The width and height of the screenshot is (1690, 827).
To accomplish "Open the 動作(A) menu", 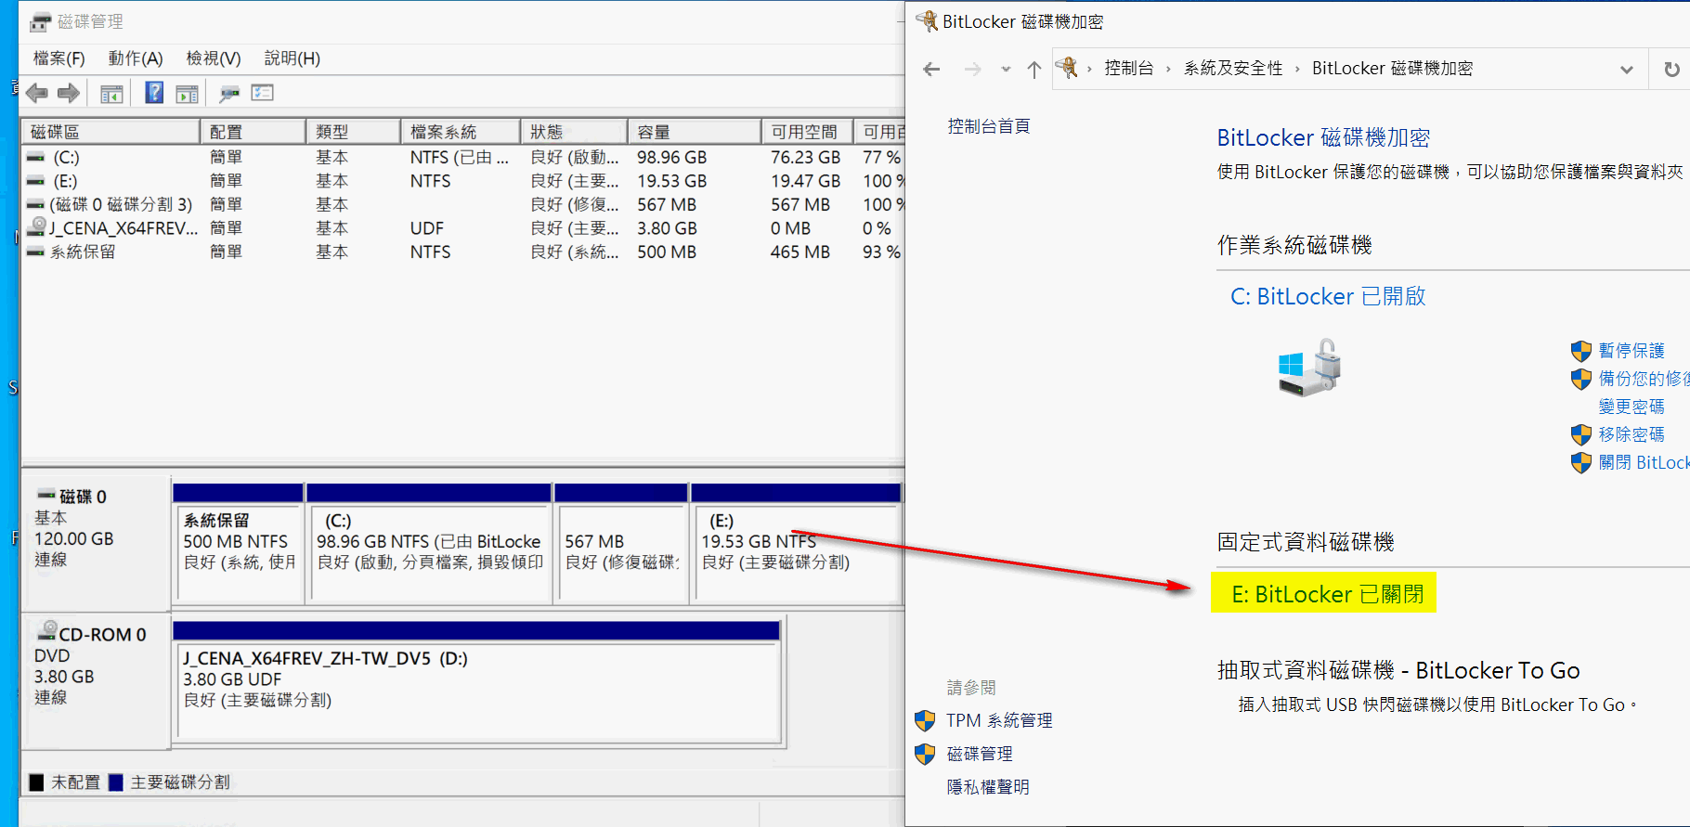I will (x=136, y=58).
